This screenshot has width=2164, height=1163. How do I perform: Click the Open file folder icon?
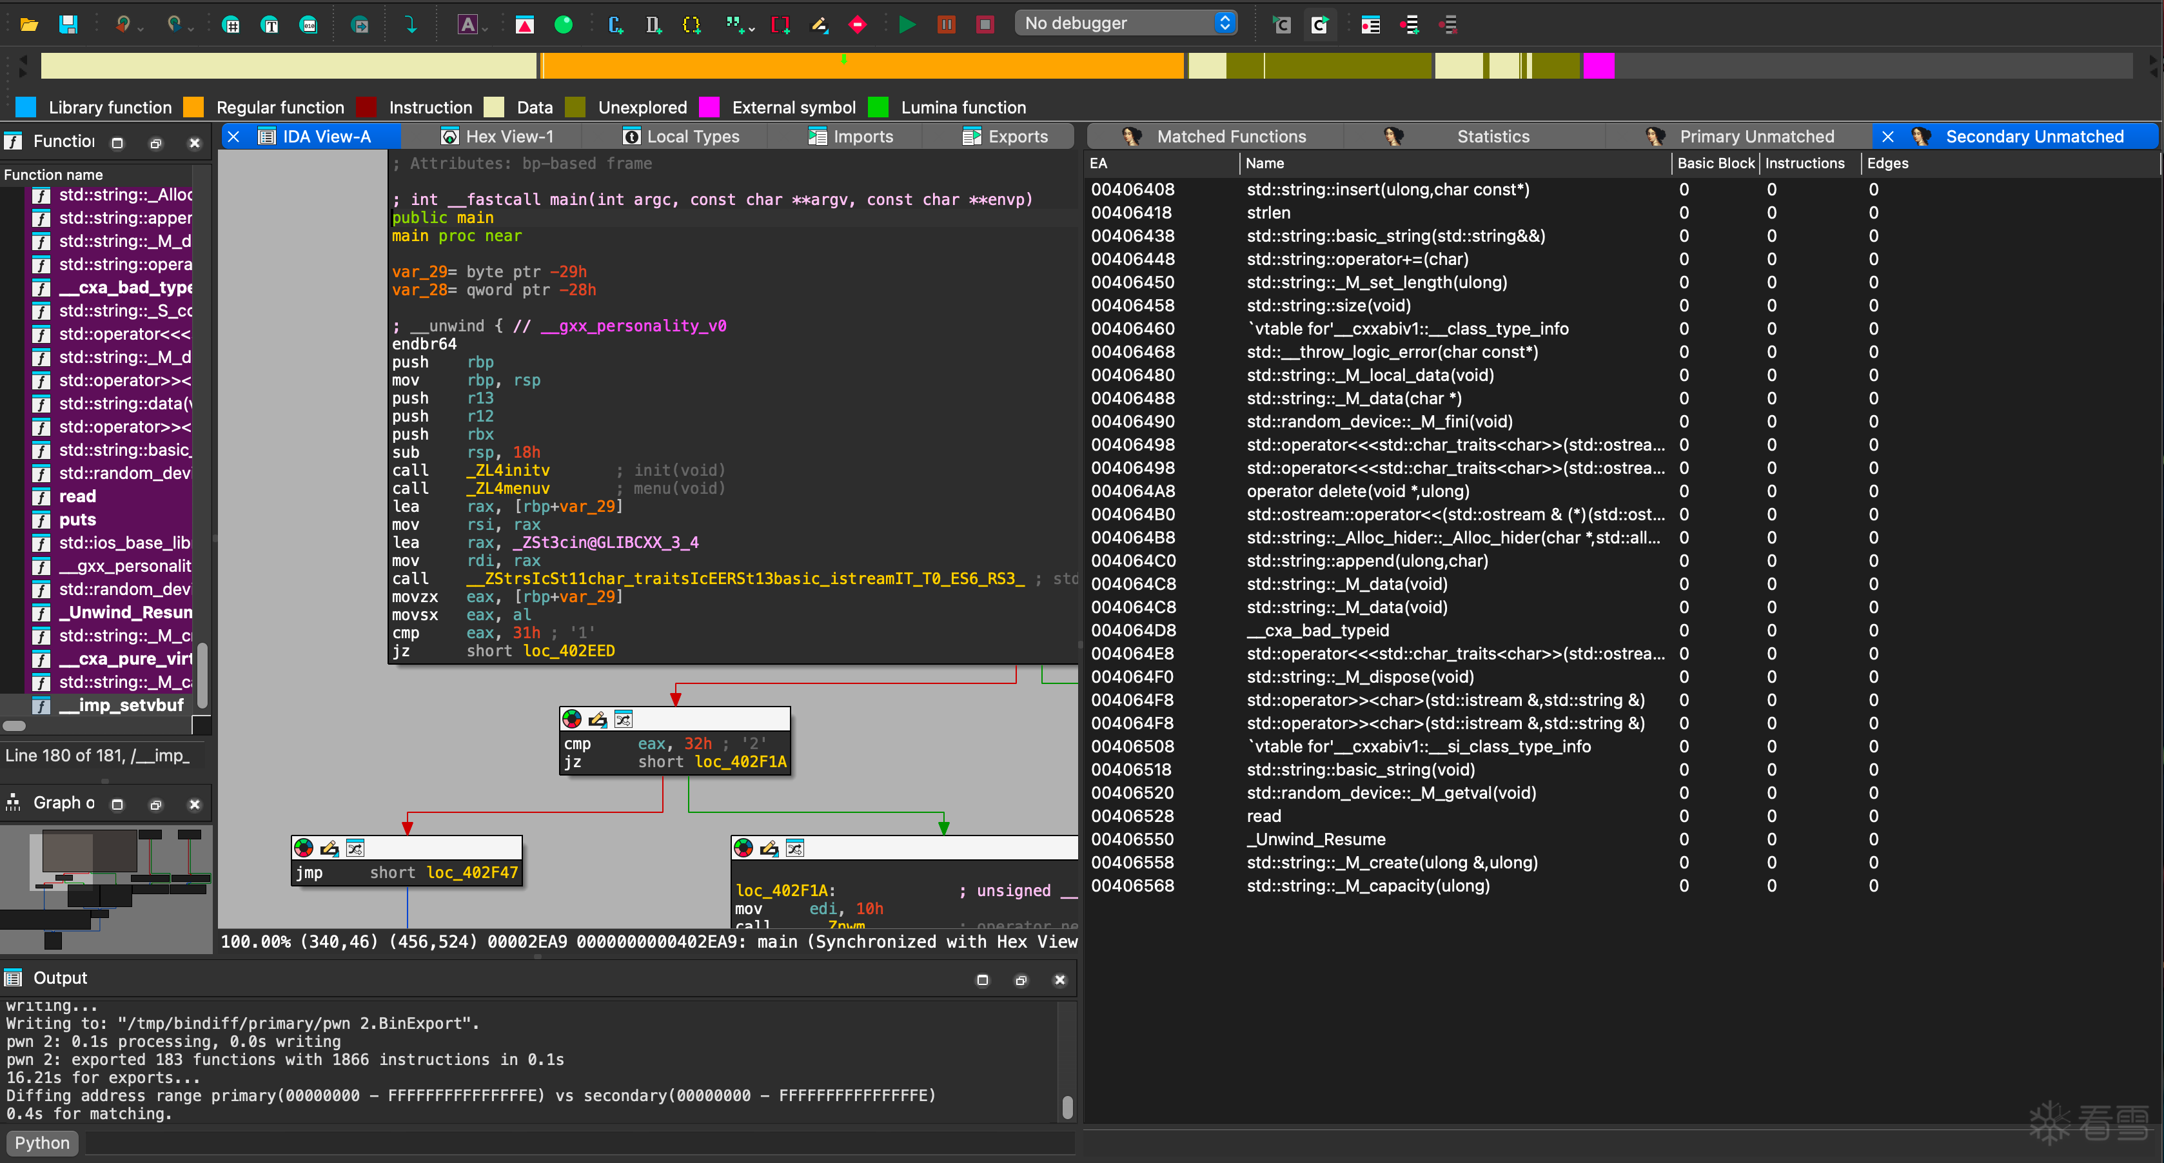click(x=28, y=24)
